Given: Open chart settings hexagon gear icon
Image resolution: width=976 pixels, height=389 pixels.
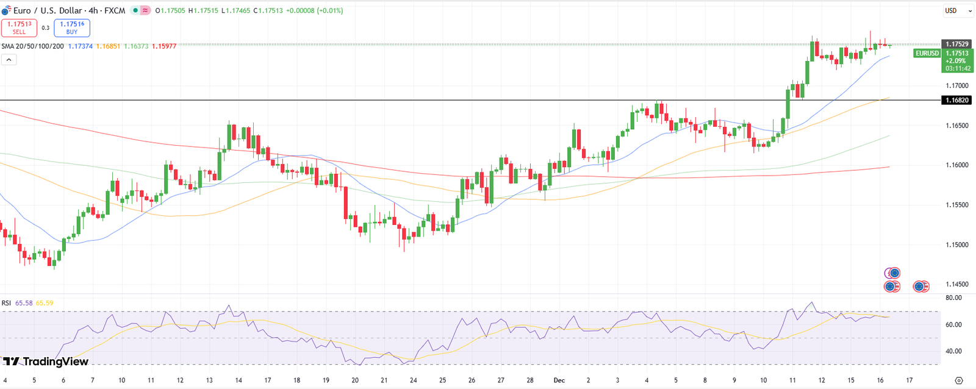Looking at the screenshot, I should coord(958,380).
